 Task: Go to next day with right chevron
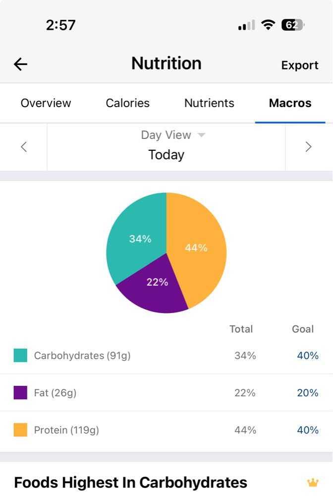308,147
